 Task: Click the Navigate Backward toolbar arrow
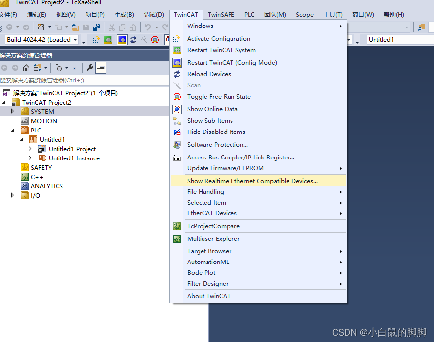pos(9,27)
